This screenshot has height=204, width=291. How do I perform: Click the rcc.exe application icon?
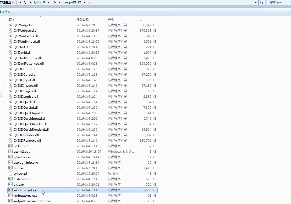[10, 168]
